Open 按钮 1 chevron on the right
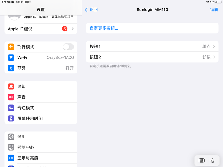Viewport: 223px width, 167px height. 214,46
